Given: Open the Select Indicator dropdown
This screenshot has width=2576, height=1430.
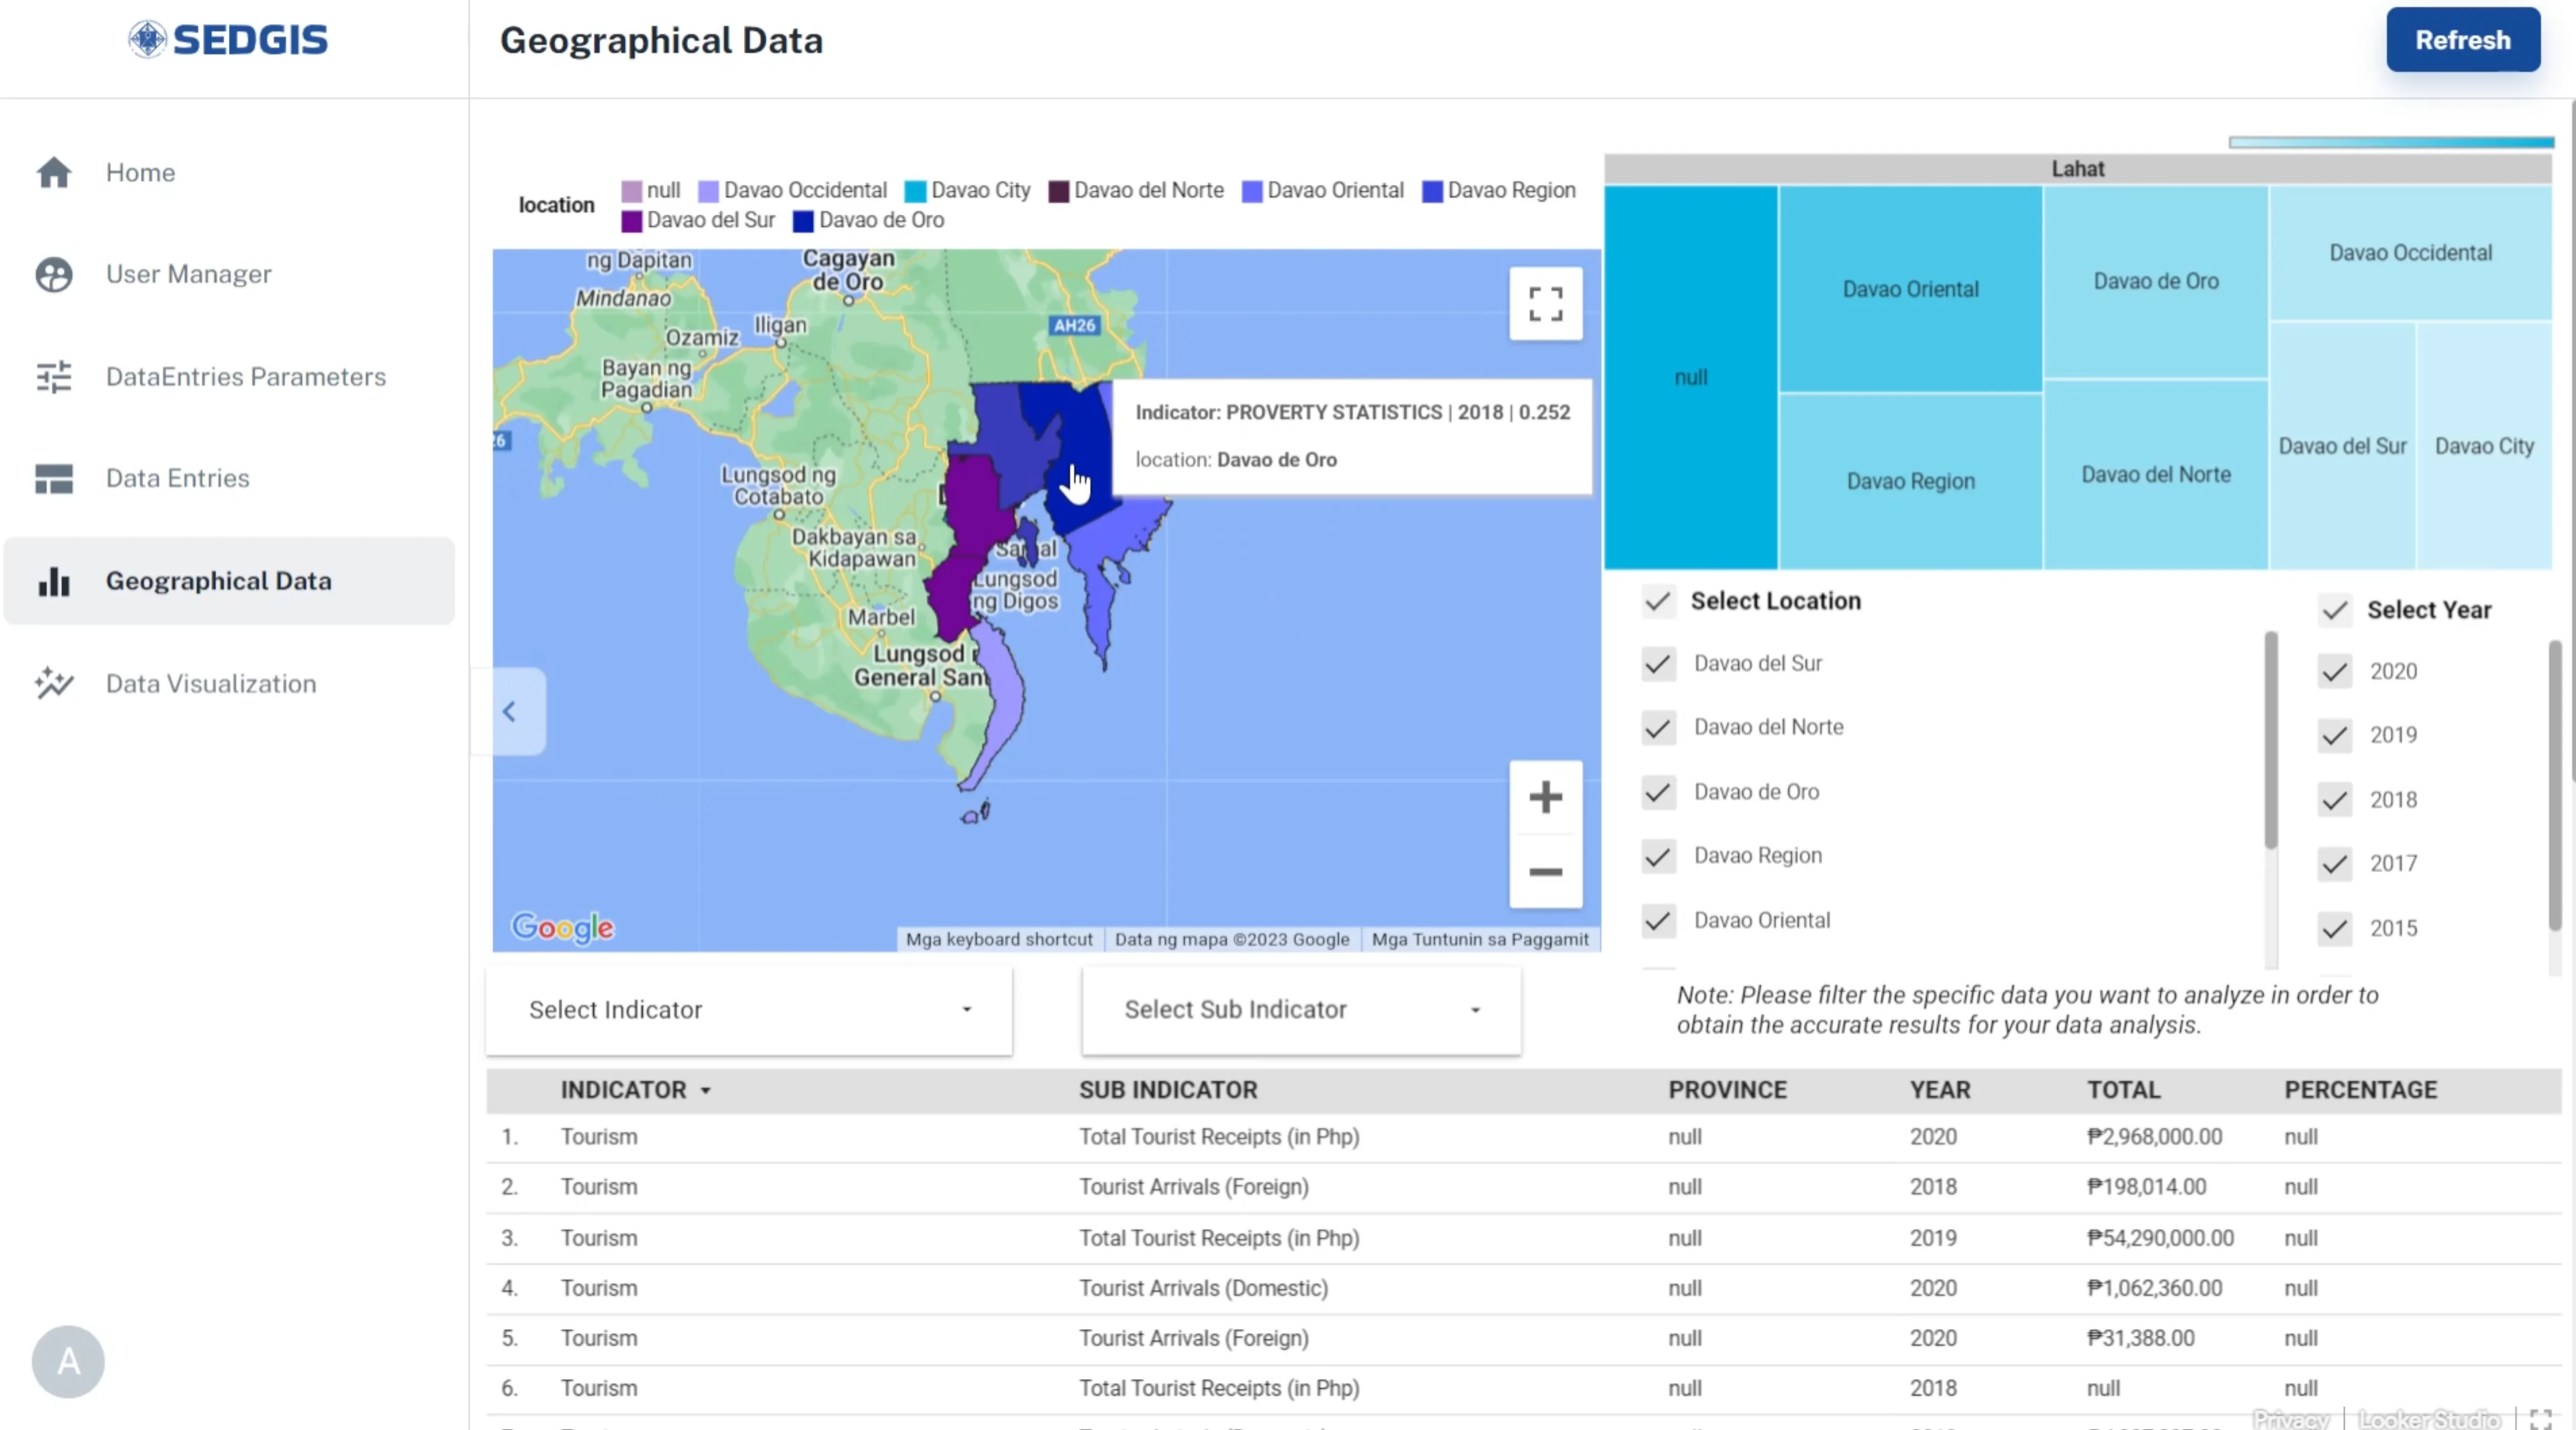Looking at the screenshot, I should click(x=749, y=1010).
